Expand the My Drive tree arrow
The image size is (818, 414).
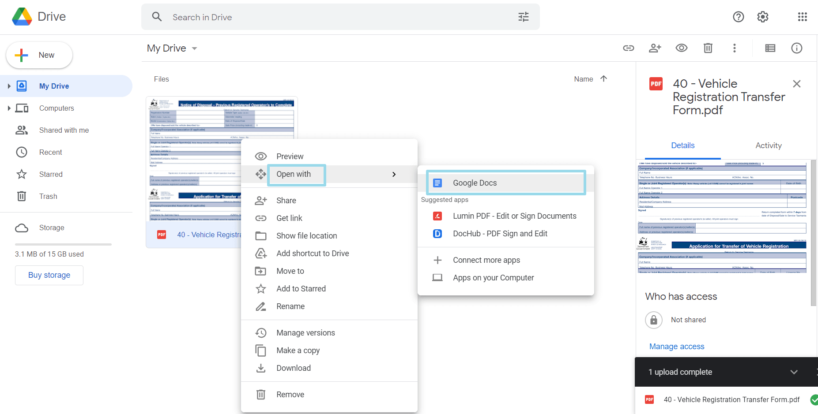tap(9, 86)
